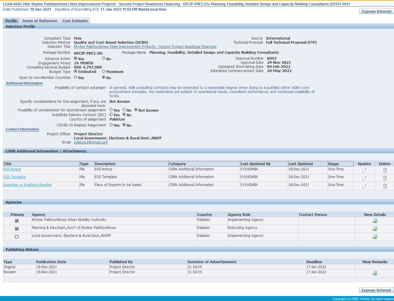Email pdkpcip2@gmail.com contact link
This screenshot has height=301, width=394.
click(x=91, y=142)
